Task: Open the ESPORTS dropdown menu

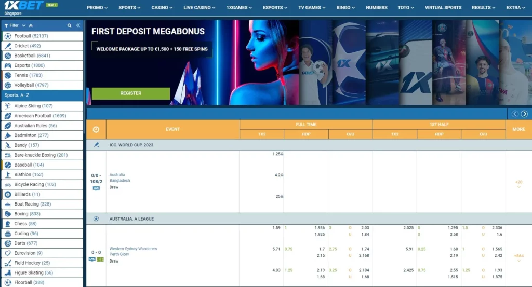Action: tap(275, 7)
